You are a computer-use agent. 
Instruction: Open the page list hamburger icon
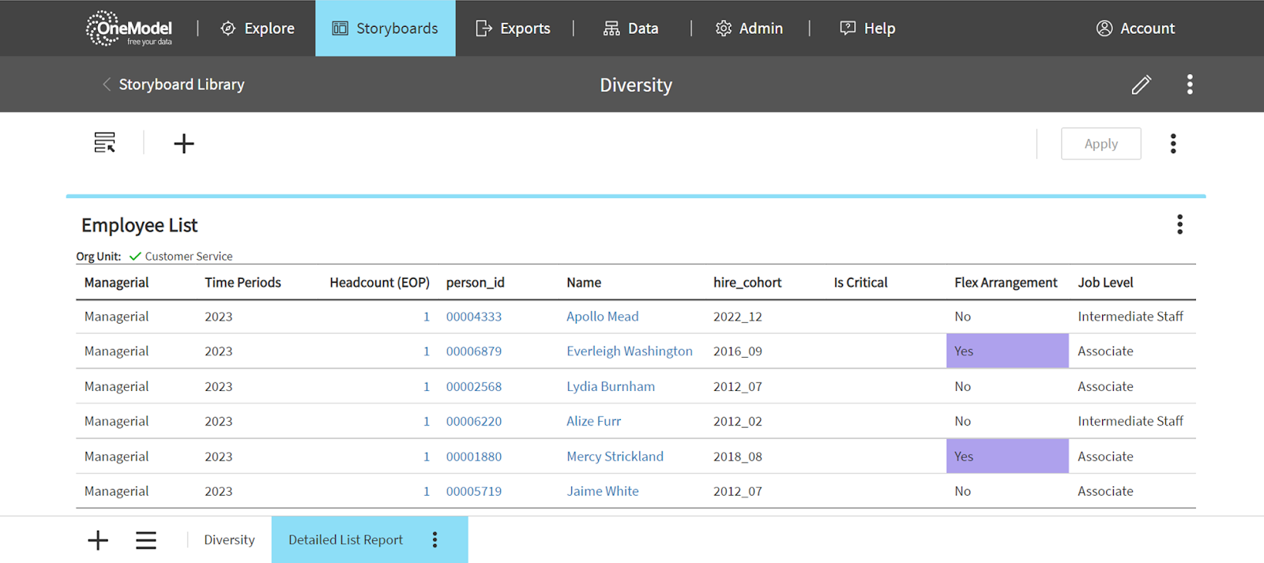point(146,540)
